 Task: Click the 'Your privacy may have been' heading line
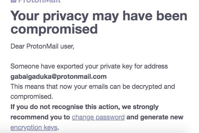[x=99, y=16]
